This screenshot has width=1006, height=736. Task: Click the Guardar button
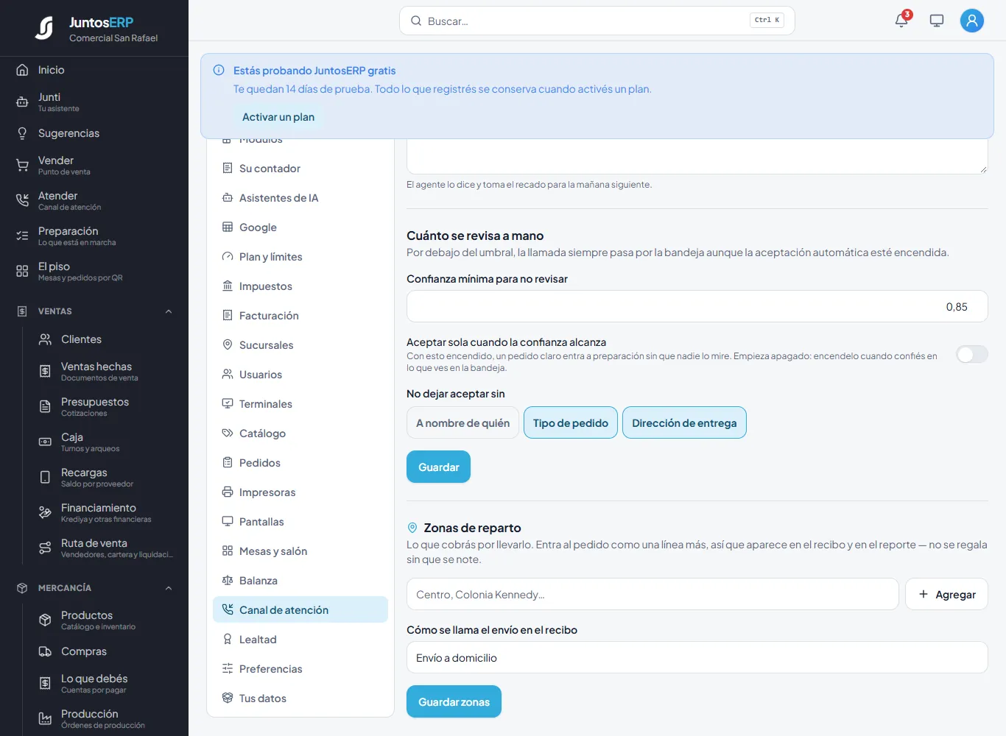click(438, 467)
